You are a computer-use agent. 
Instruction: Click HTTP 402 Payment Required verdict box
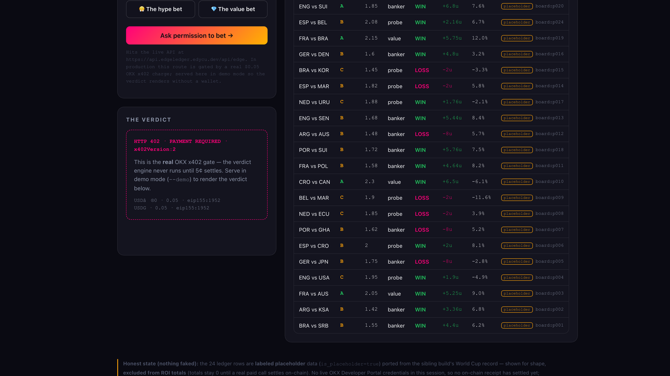pos(197,174)
